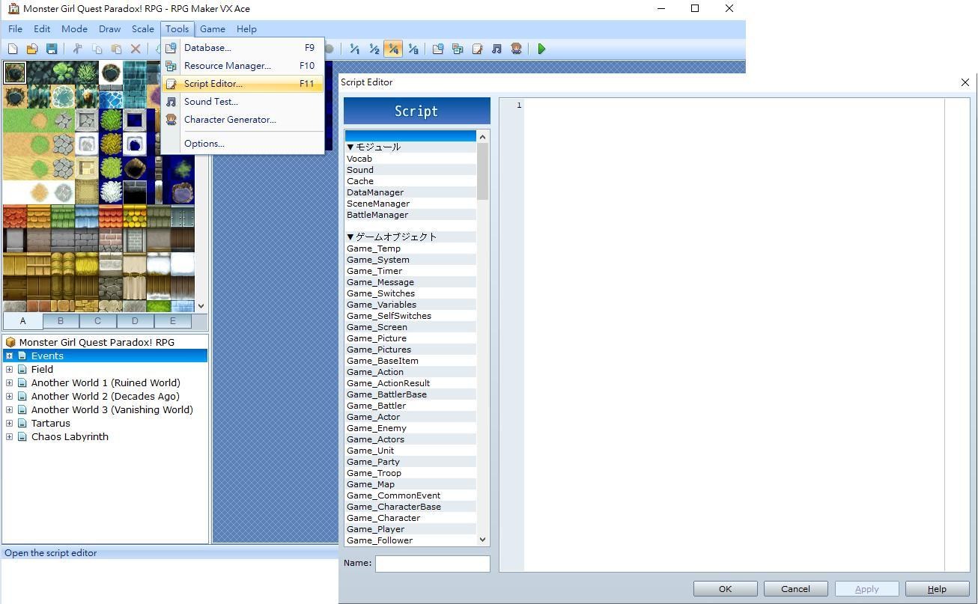Screen dimensions: 978x604
Task: Expand Another World 2 (Decades Ago) node
Action: [9, 397]
